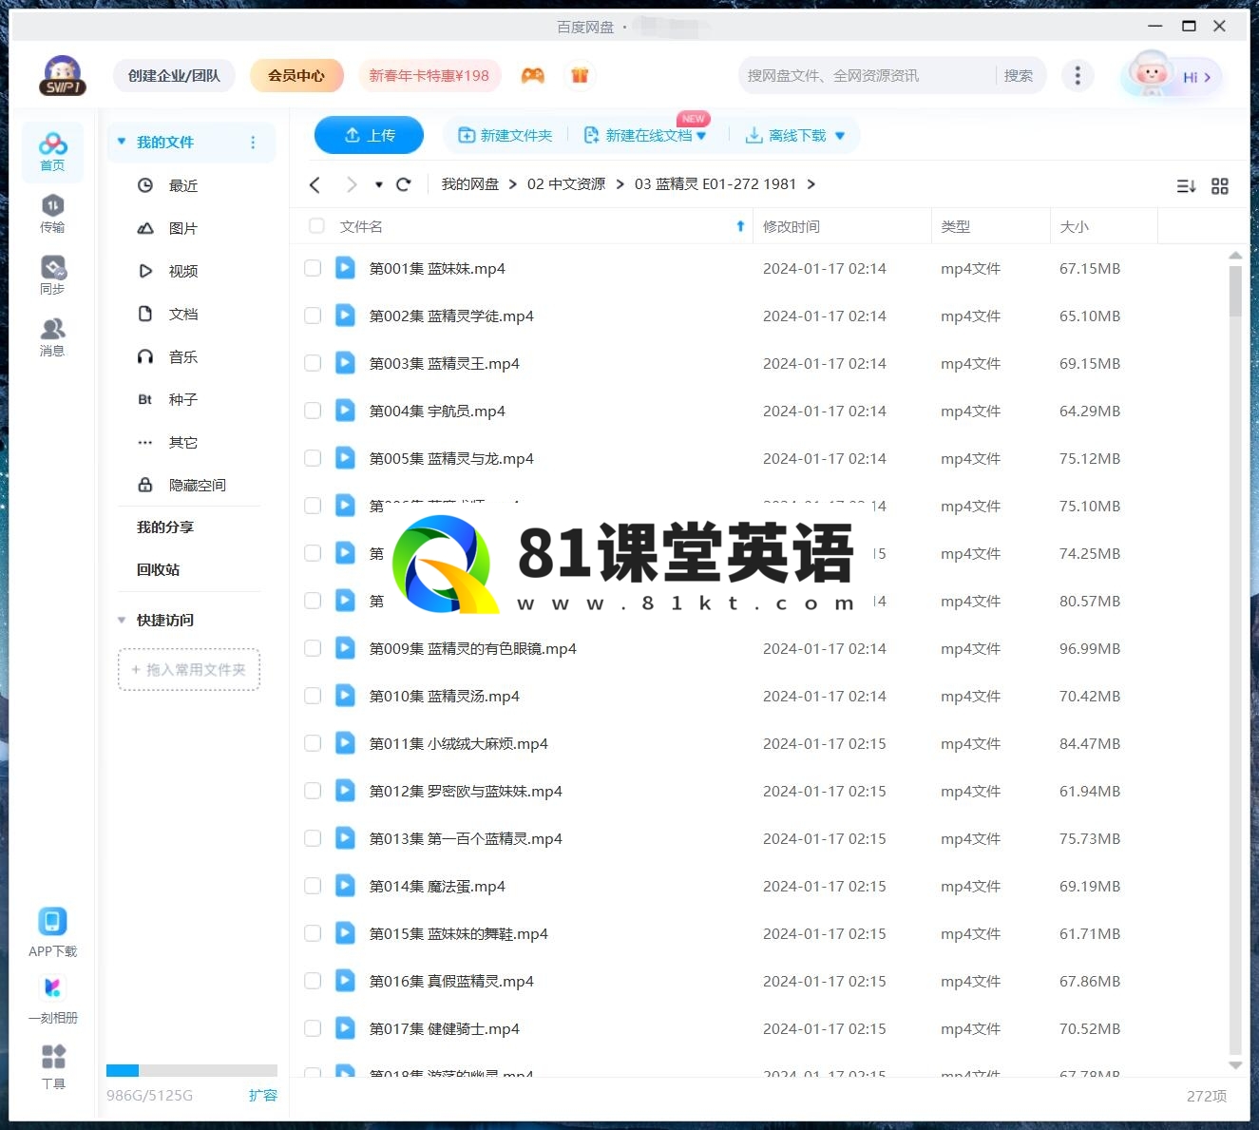Collapse the 快捷访问 section

(x=122, y=620)
